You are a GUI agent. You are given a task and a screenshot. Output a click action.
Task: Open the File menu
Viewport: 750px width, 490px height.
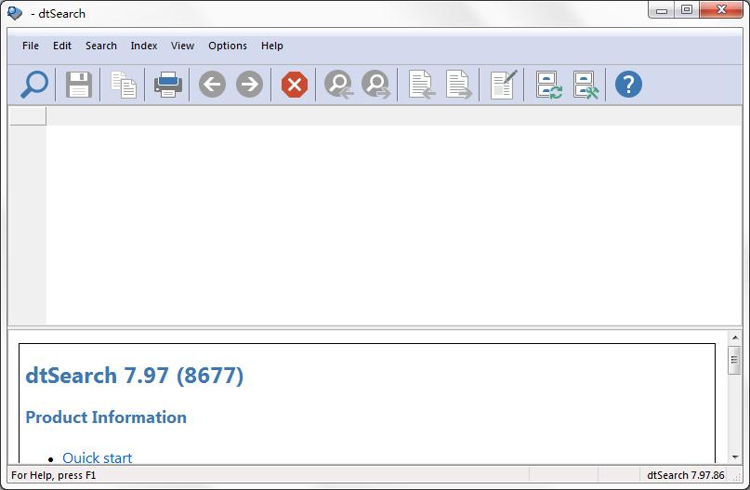(31, 46)
